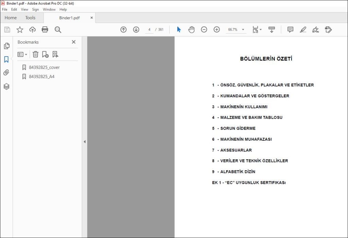Screen dimensions: 348x238
Task: Open the zoom level dropdown
Action: click(243, 29)
